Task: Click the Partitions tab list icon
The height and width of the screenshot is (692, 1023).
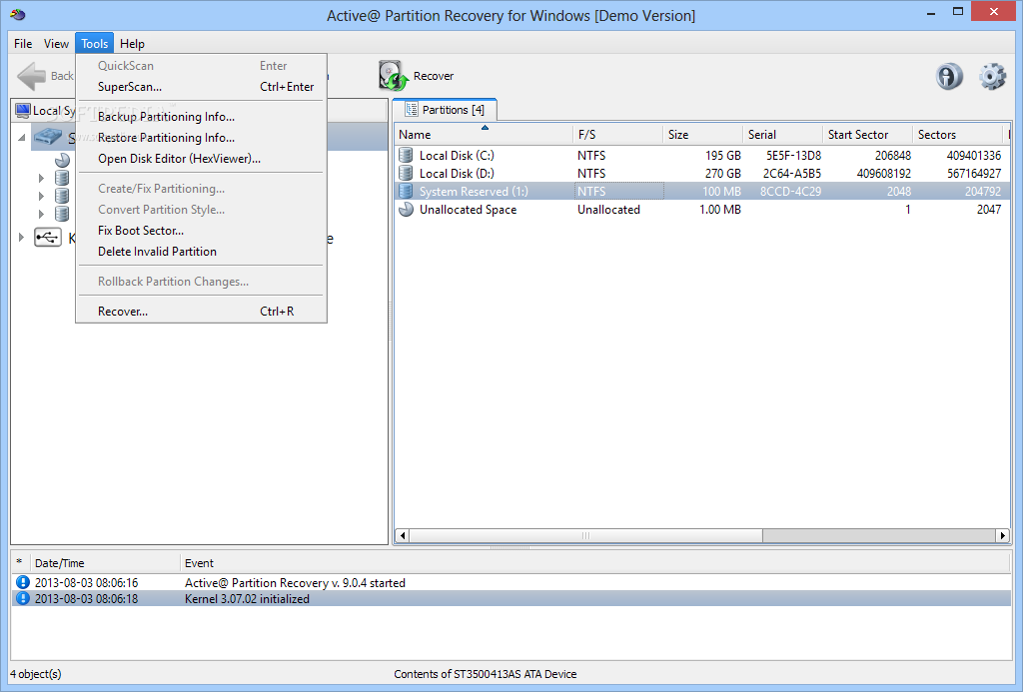Action: (411, 110)
